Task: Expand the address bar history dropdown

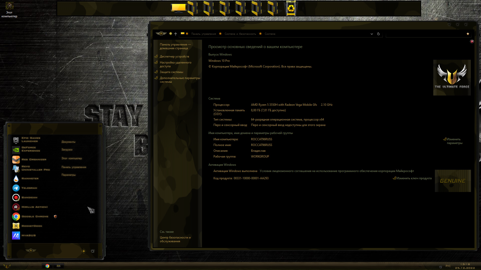Action: point(372,34)
